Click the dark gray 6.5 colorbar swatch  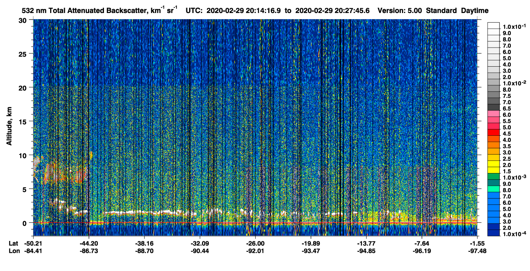pyautogui.click(x=494, y=108)
